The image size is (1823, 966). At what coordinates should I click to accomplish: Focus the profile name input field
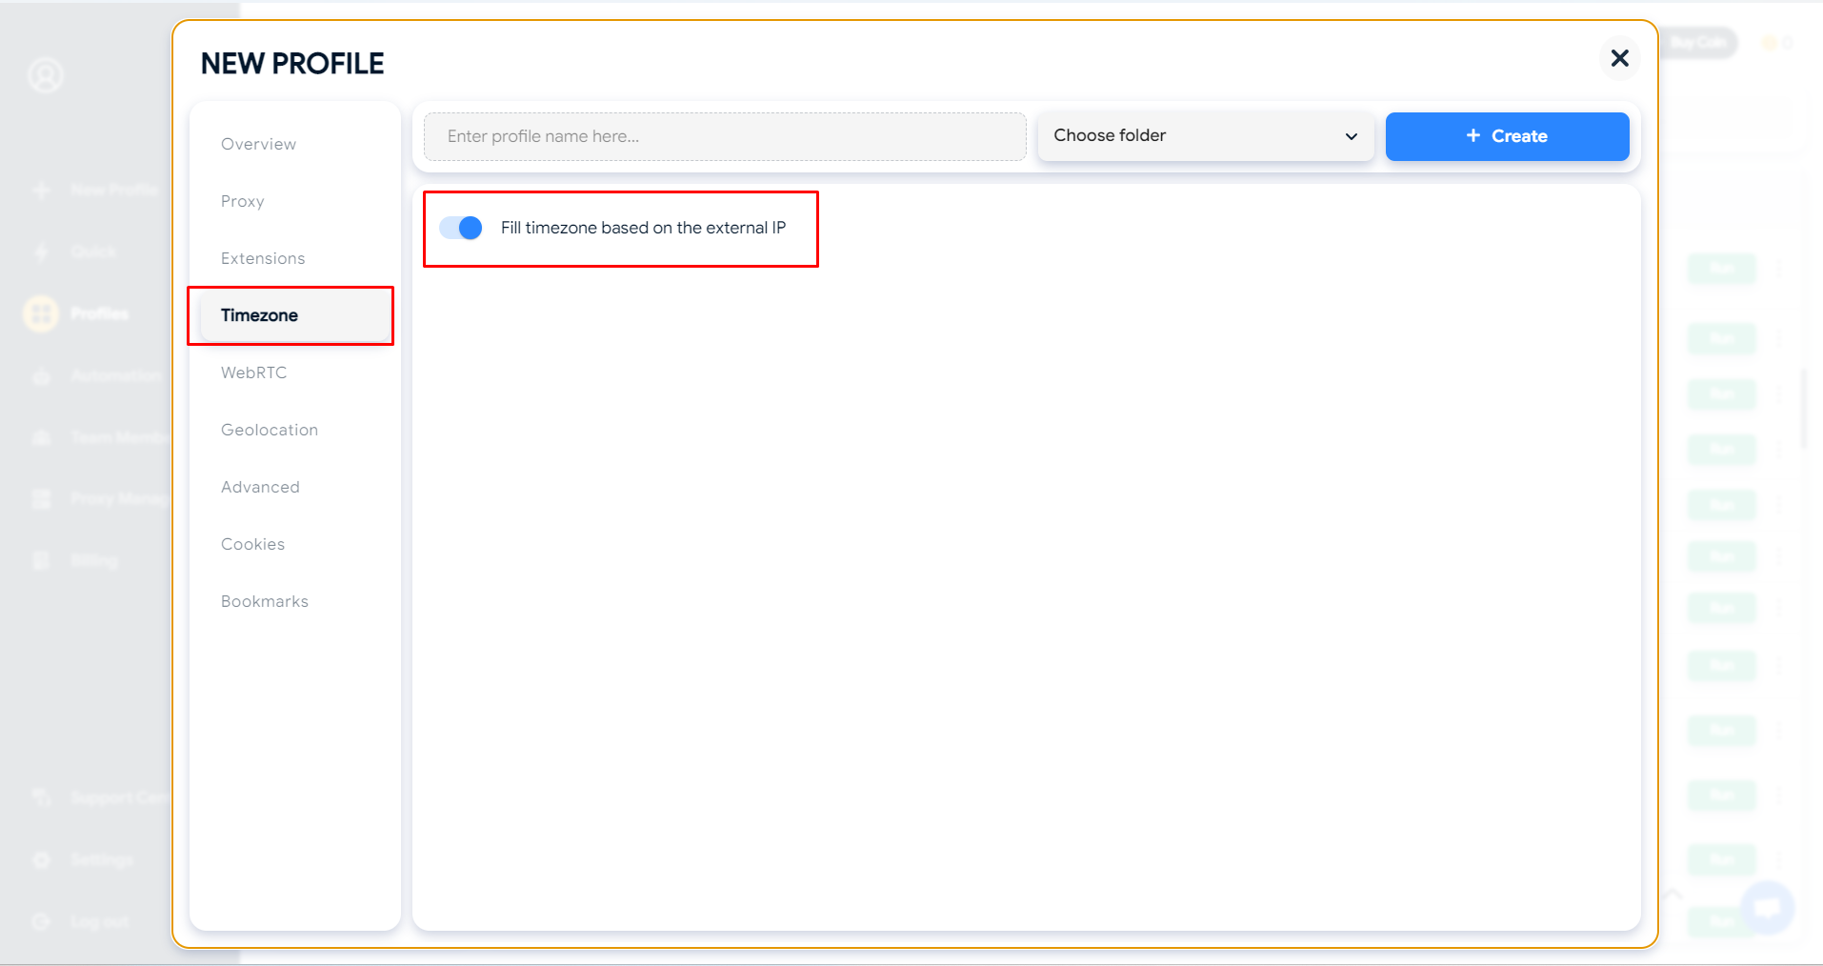724,136
